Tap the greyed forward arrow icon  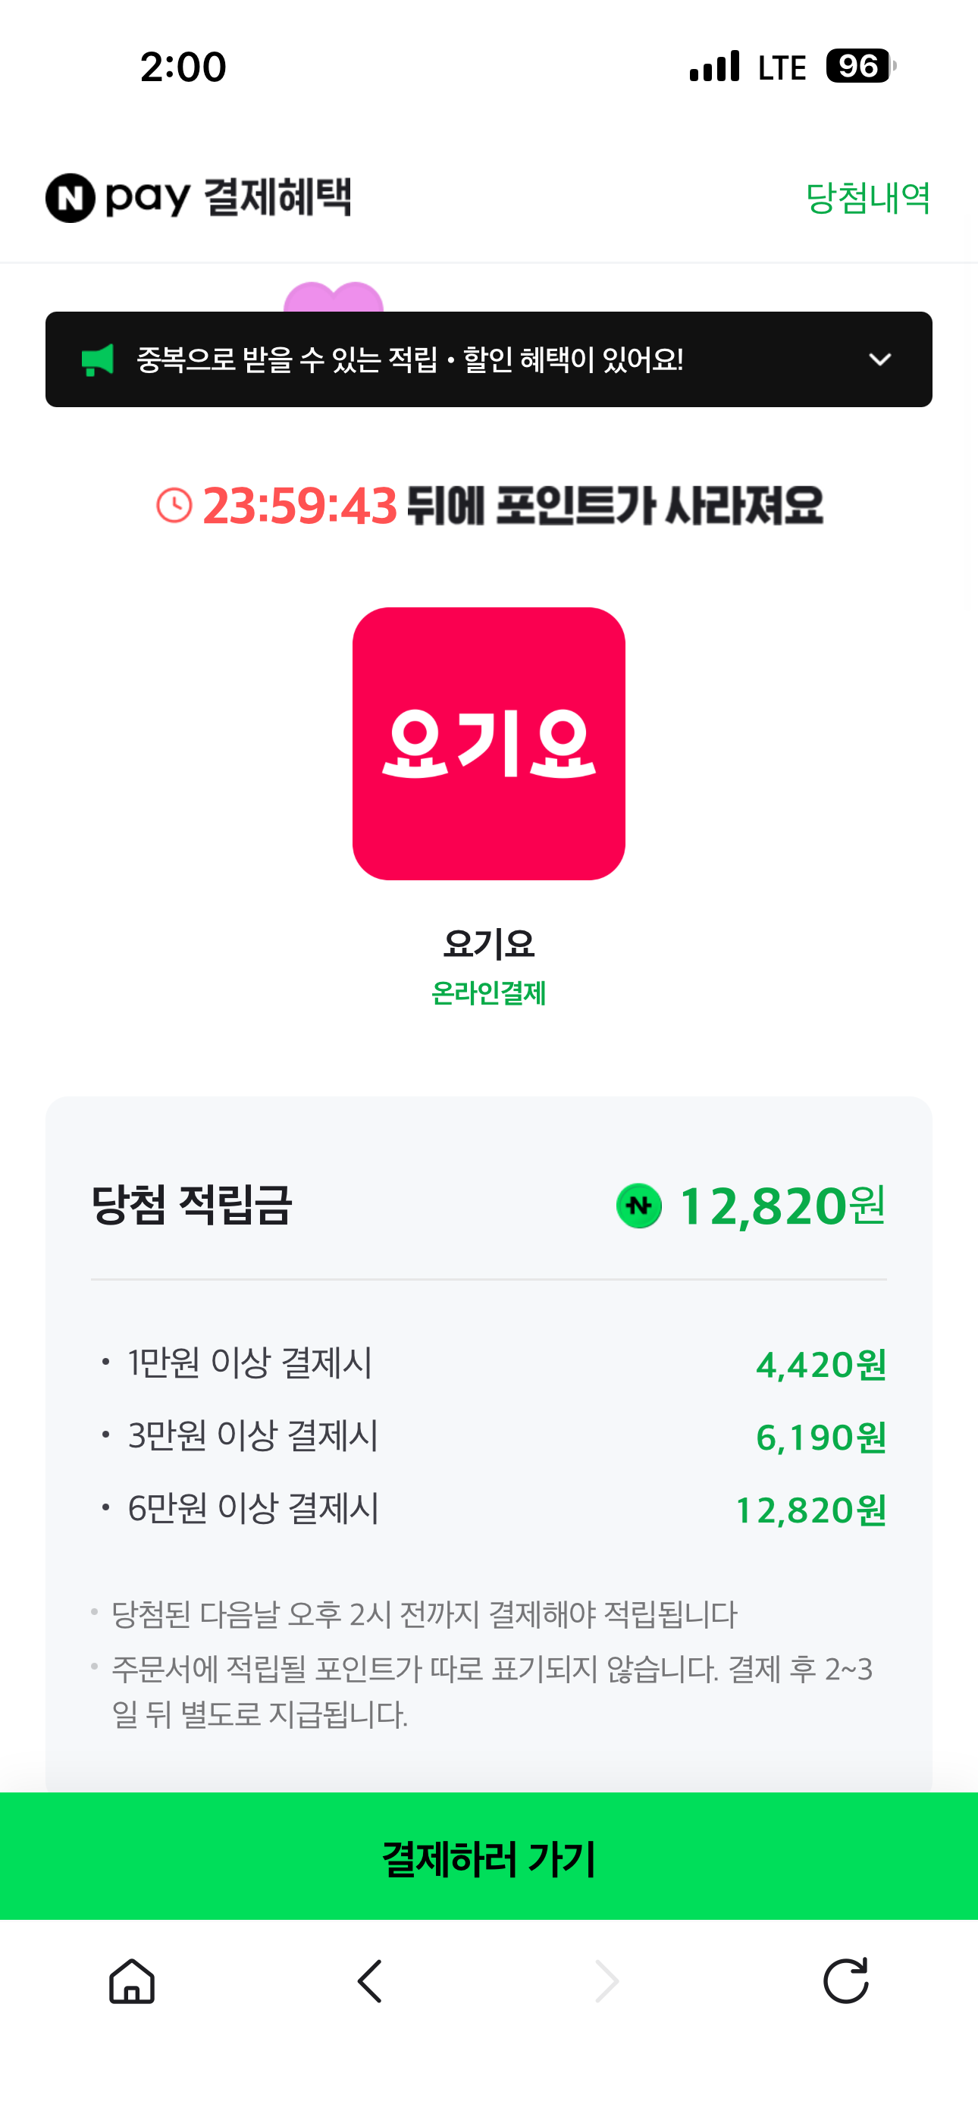(x=607, y=1980)
